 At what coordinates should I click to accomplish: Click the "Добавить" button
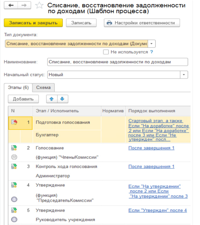23,99
